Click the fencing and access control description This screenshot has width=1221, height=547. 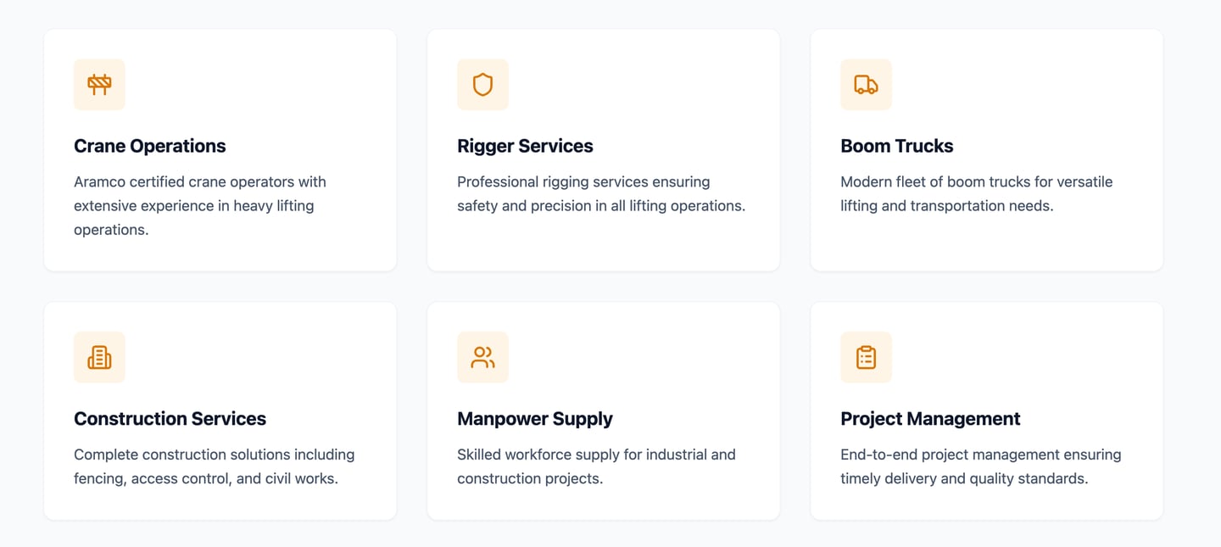tap(214, 466)
